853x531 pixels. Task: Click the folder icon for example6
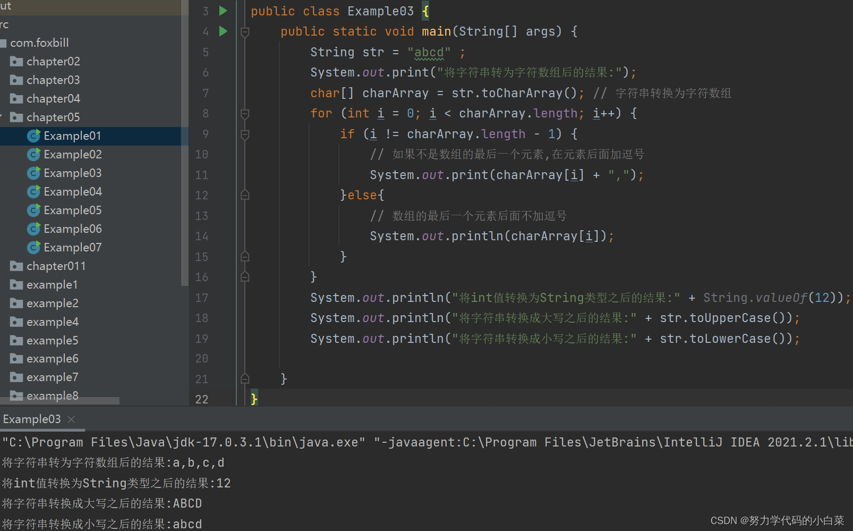point(16,358)
